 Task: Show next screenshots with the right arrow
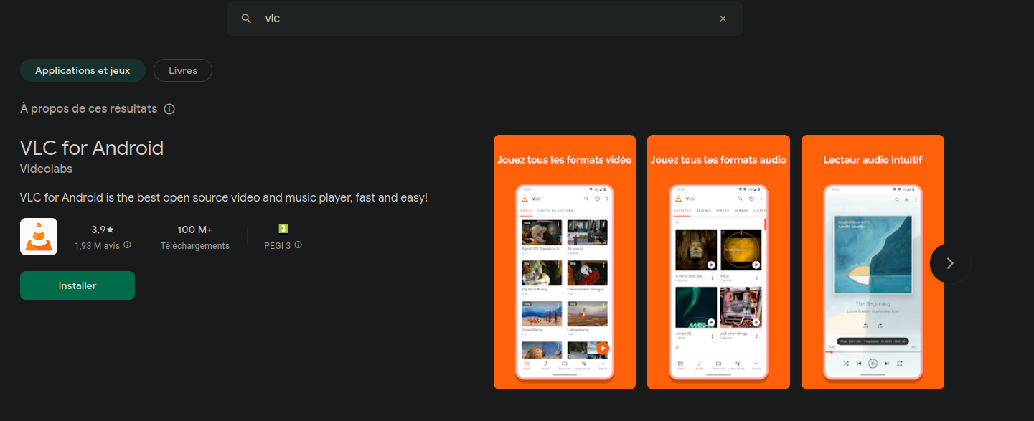click(x=949, y=263)
